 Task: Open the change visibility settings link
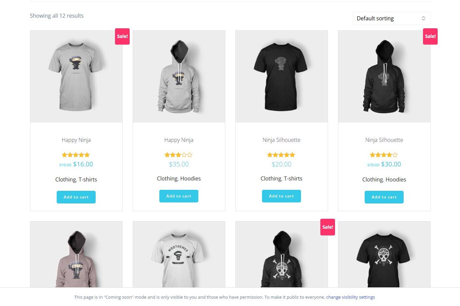[350, 297]
